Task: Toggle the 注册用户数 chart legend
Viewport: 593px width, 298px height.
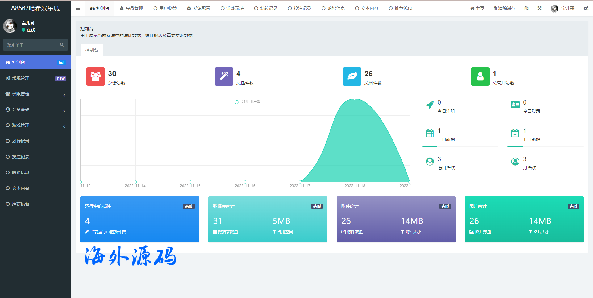Action: point(247,102)
